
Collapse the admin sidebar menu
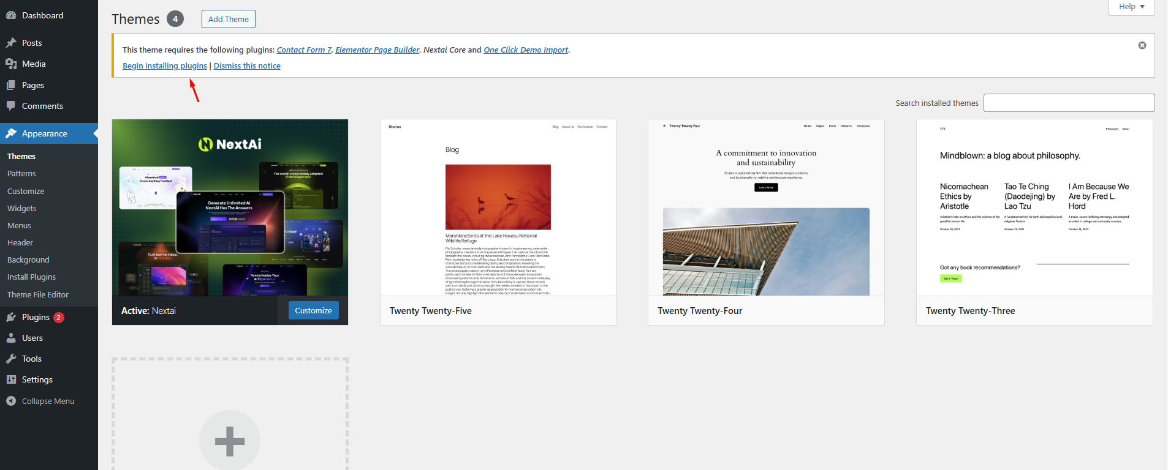pyautogui.click(x=40, y=401)
